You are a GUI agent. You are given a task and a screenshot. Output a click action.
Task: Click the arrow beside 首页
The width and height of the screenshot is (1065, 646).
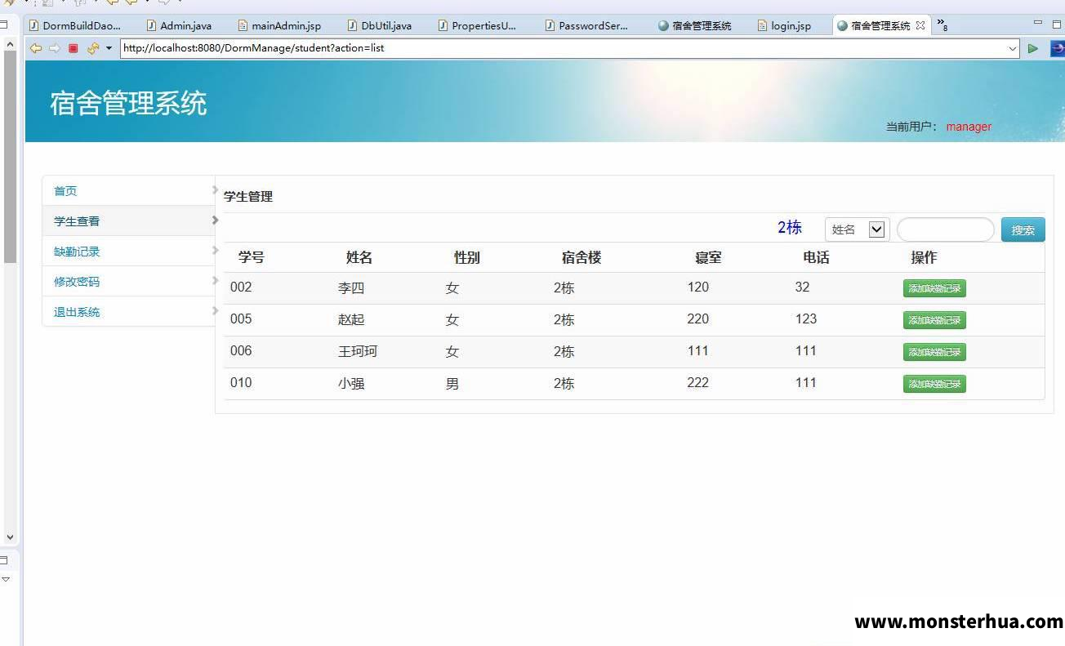[215, 189]
